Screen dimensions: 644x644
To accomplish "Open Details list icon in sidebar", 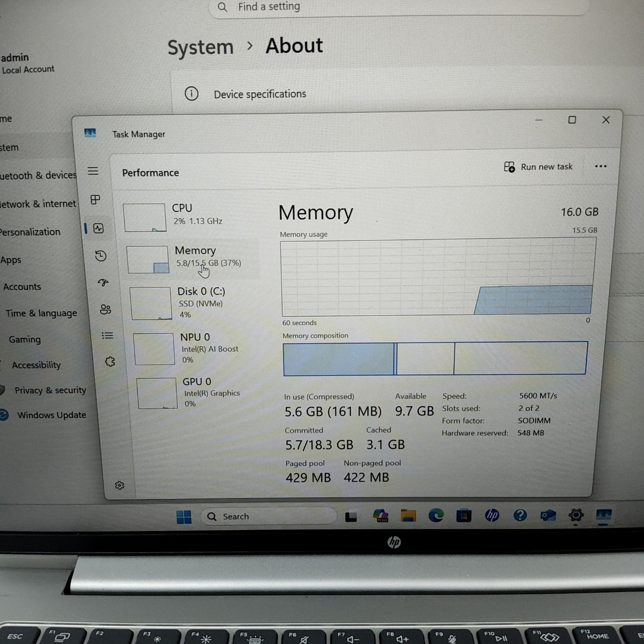I will click(108, 335).
